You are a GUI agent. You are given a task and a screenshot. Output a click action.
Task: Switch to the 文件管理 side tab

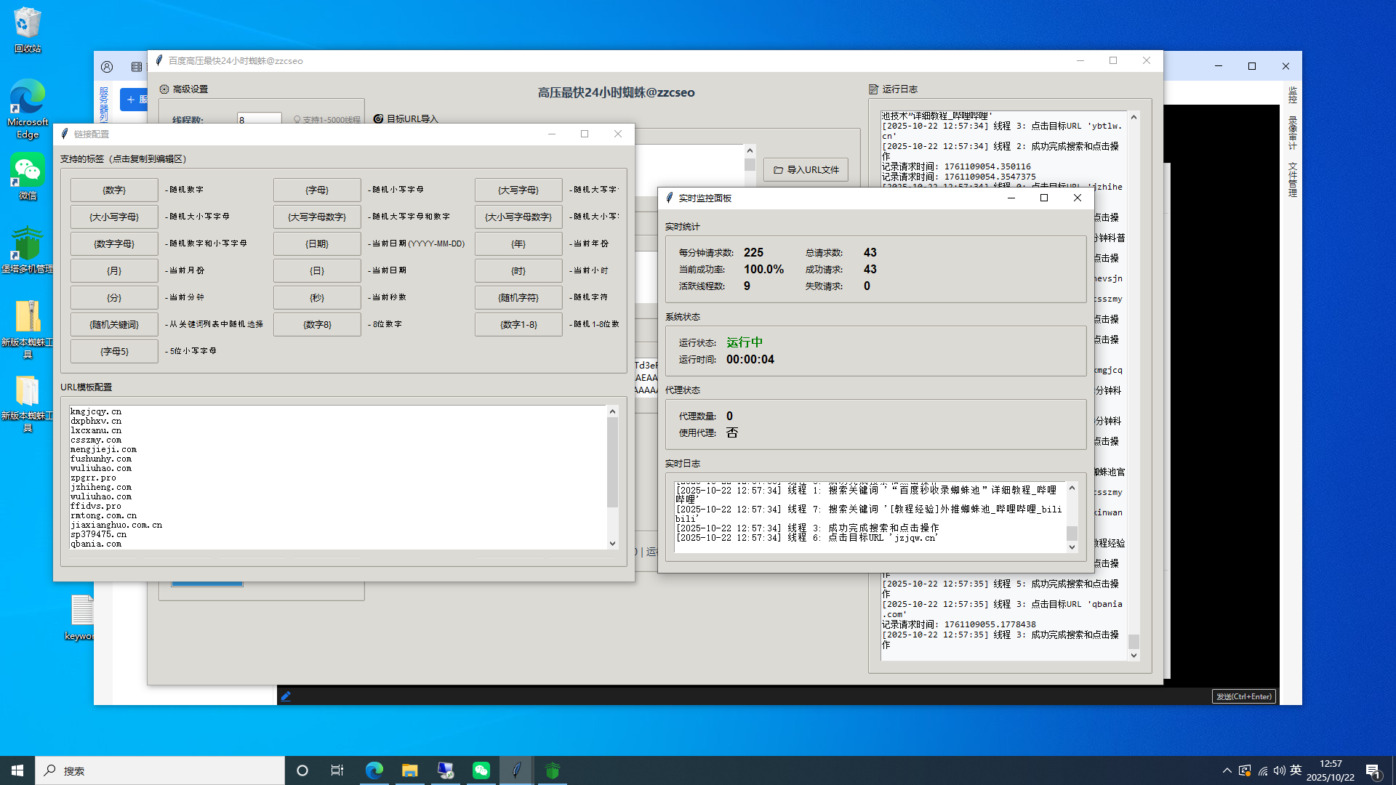pyautogui.click(x=1293, y=179)
